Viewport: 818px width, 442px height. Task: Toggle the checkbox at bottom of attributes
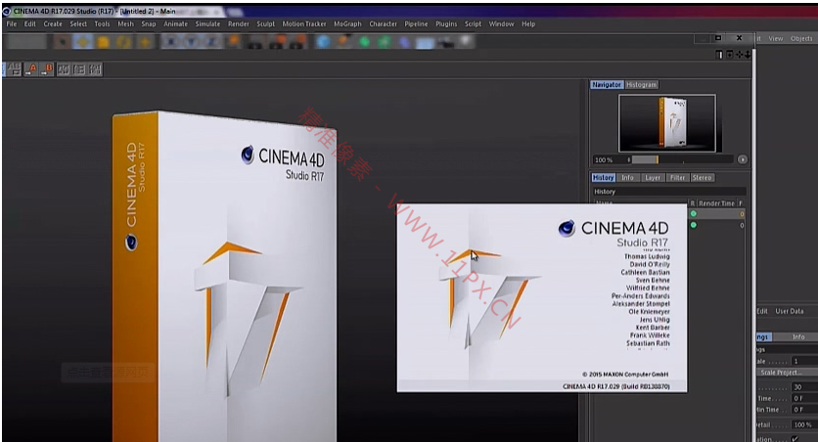click(795, 439)
